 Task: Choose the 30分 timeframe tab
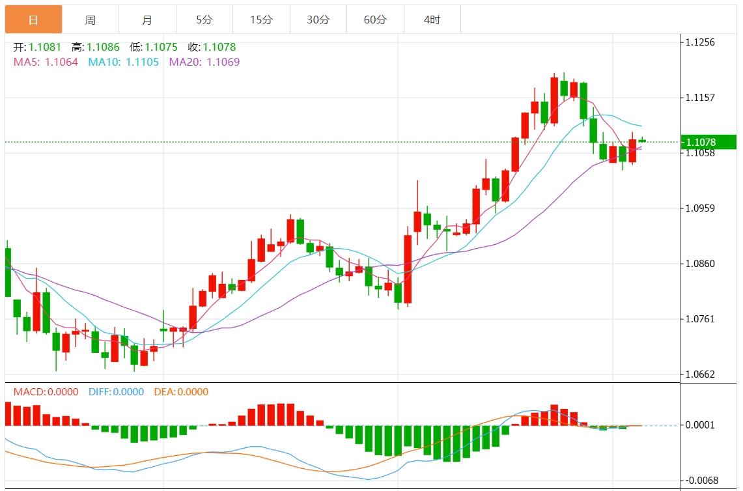click(318, 20)
